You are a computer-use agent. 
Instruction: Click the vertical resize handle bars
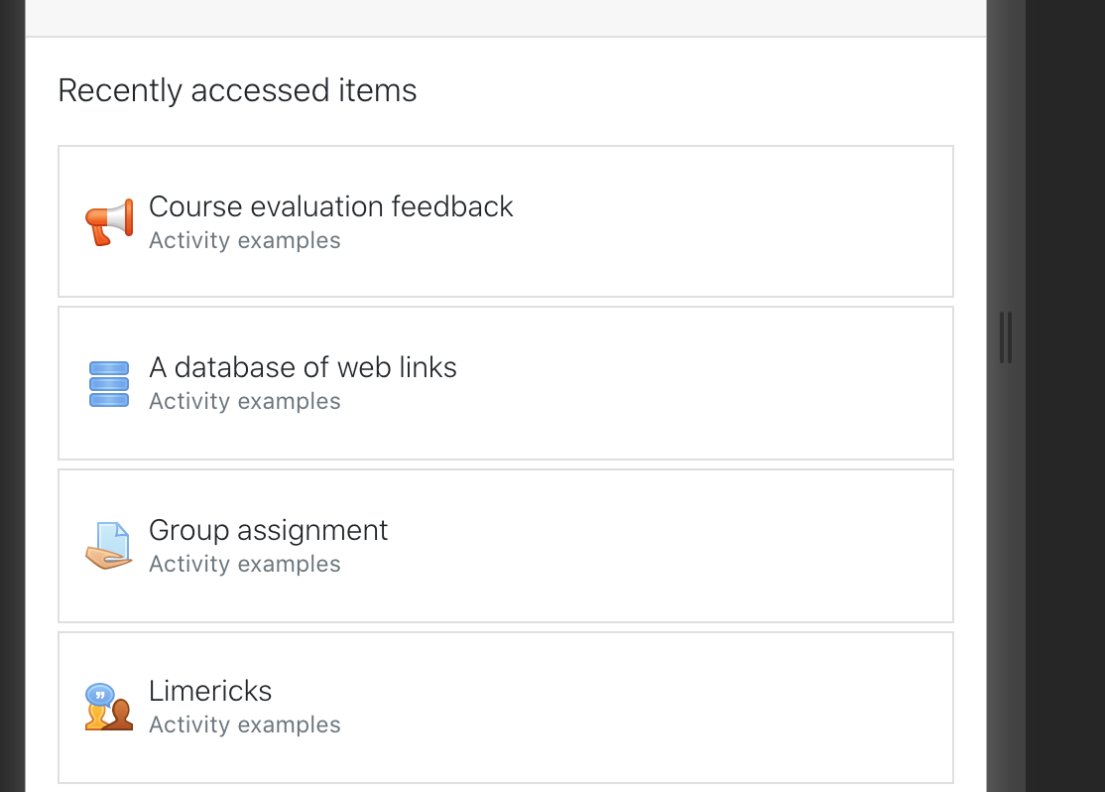[1006, 337]
